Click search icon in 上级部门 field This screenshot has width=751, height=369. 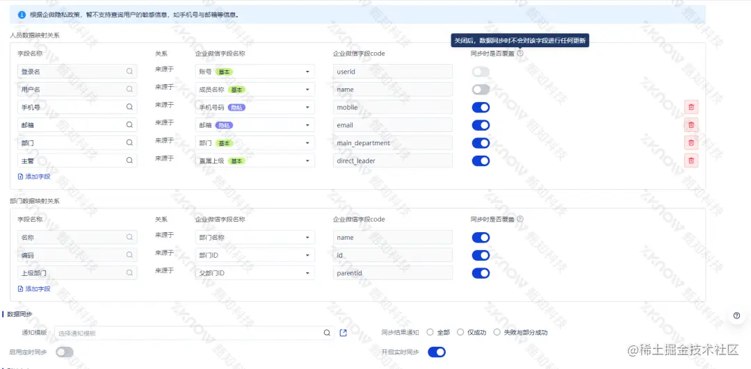click(130, 273)
